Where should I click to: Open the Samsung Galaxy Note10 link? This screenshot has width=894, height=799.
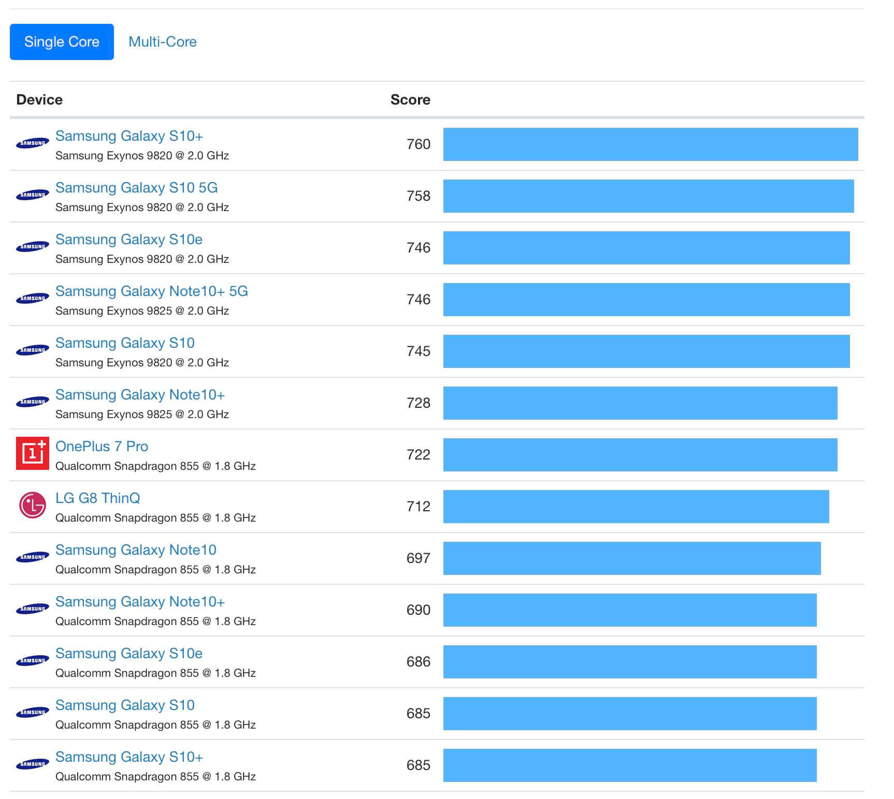pyautogui.click(x=136, y=550)
